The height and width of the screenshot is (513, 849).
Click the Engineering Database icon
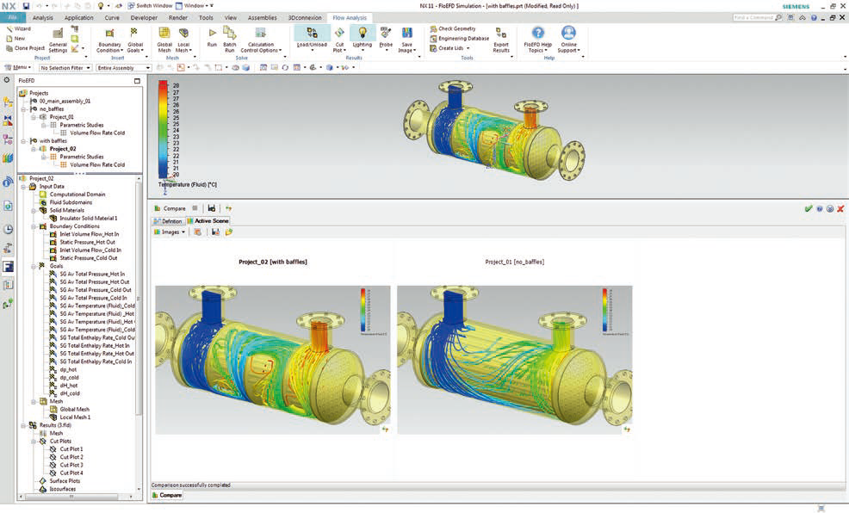[x=434, y=38]
